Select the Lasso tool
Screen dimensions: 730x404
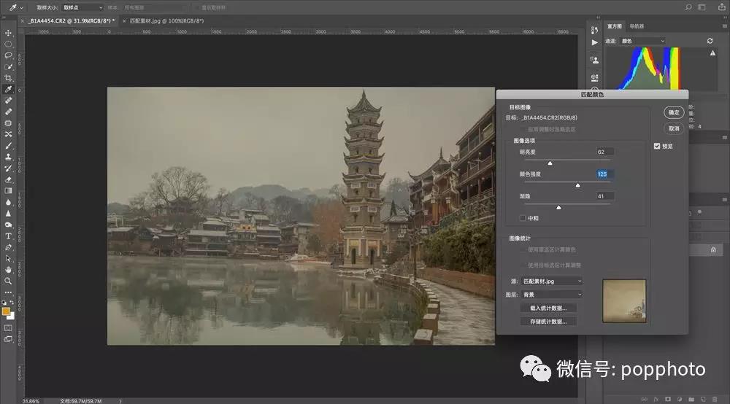coord(8,55)
